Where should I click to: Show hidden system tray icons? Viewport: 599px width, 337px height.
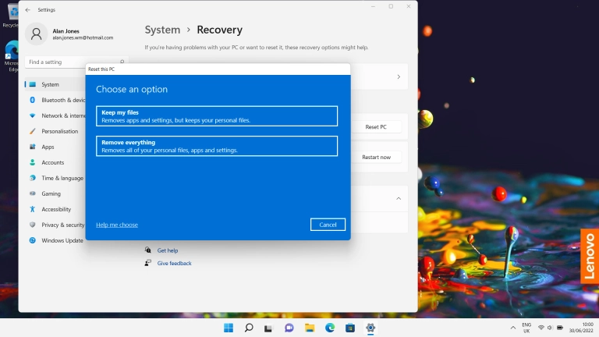(512, 328)
